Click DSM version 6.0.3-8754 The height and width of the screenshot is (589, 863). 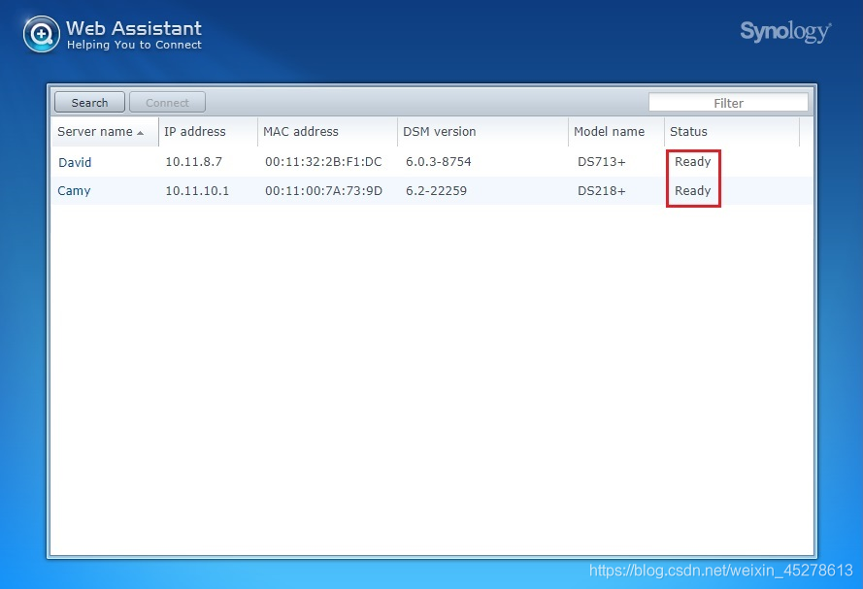(x=439, y=162)
